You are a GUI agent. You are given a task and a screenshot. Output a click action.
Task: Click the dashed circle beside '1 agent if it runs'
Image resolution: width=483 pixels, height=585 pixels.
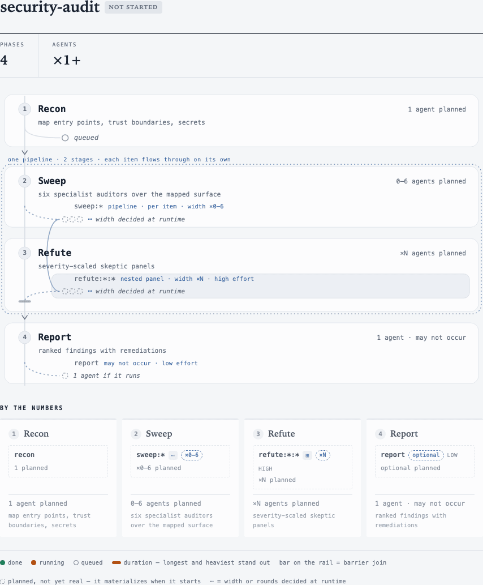click(65, 375)
